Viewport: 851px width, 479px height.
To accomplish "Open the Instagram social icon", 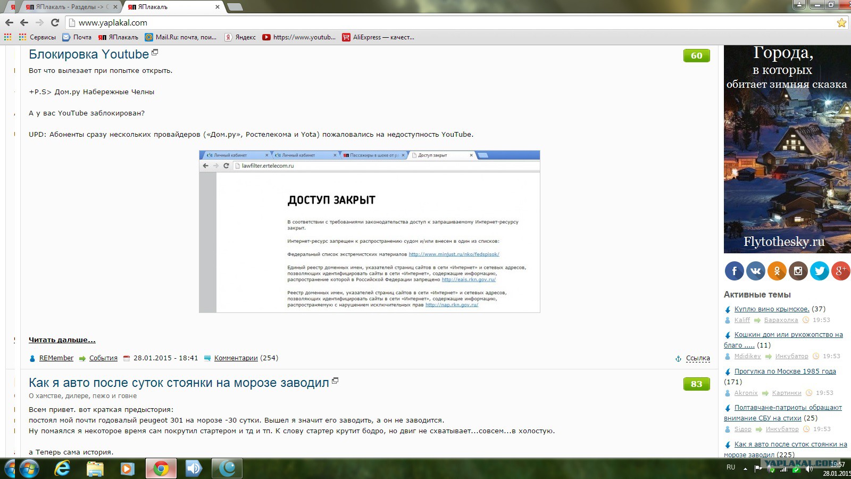I will click(x=798, y=271).
